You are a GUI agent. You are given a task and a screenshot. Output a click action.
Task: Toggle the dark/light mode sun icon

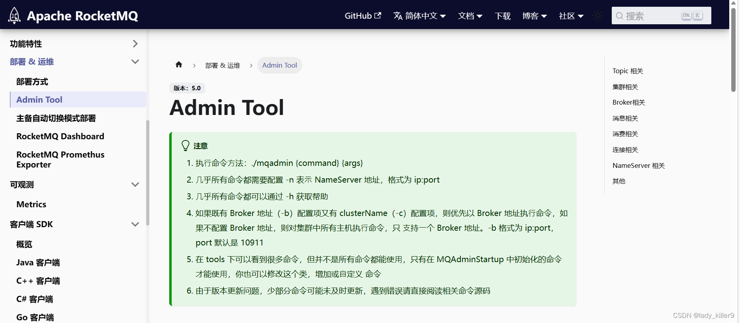coord(597,16)
